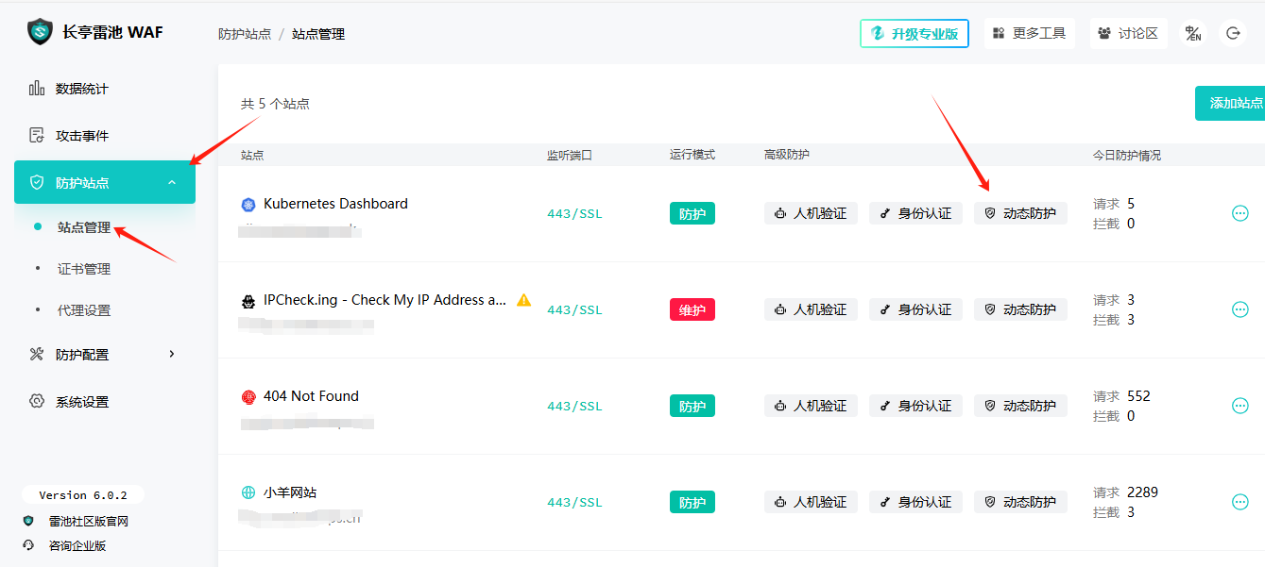This screenshot has height=567, width=1265.
Task: Toggle 防护 mode badge for Kubernetes Dashboard
Action: click(692, 213)
